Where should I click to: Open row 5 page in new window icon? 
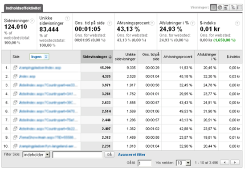pos(15,103)
